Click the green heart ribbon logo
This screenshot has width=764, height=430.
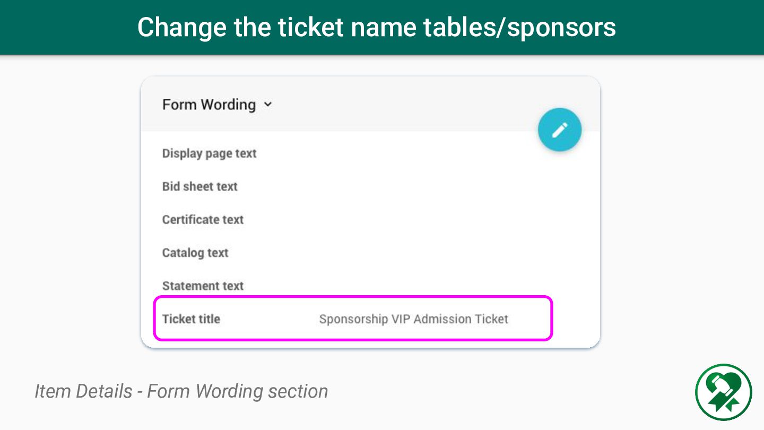[724, 392]
